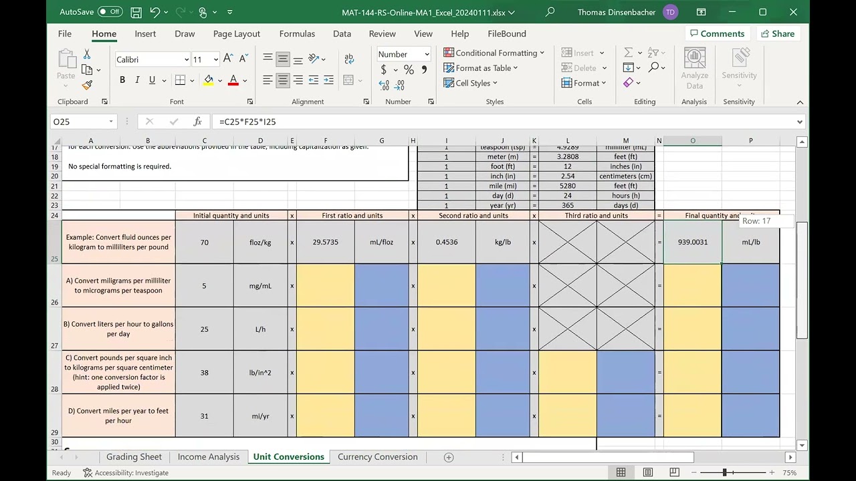The width and height of the screenshot is (856, 481).
Task: Apply the red Font Color swatch
Action: tap(233, 80)
